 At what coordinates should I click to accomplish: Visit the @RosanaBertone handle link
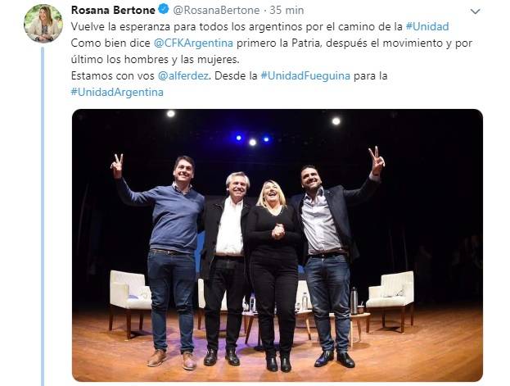pyautogui.click(x=216, y=11)
